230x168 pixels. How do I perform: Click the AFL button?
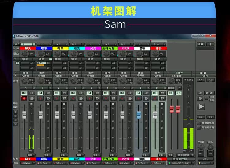click(x=205, y=159)
